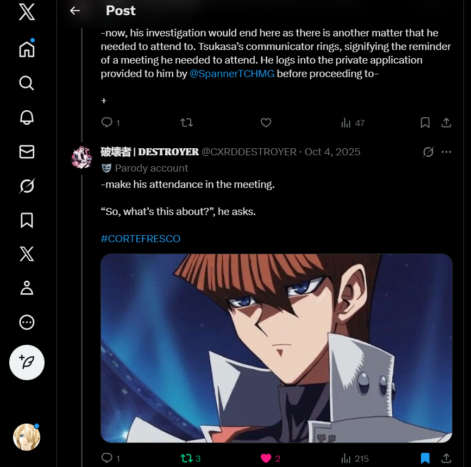Open Search and Explore from sidebar
Image resolution: width=471 pixels, height=467 pixels.
(x=27, y=83)
